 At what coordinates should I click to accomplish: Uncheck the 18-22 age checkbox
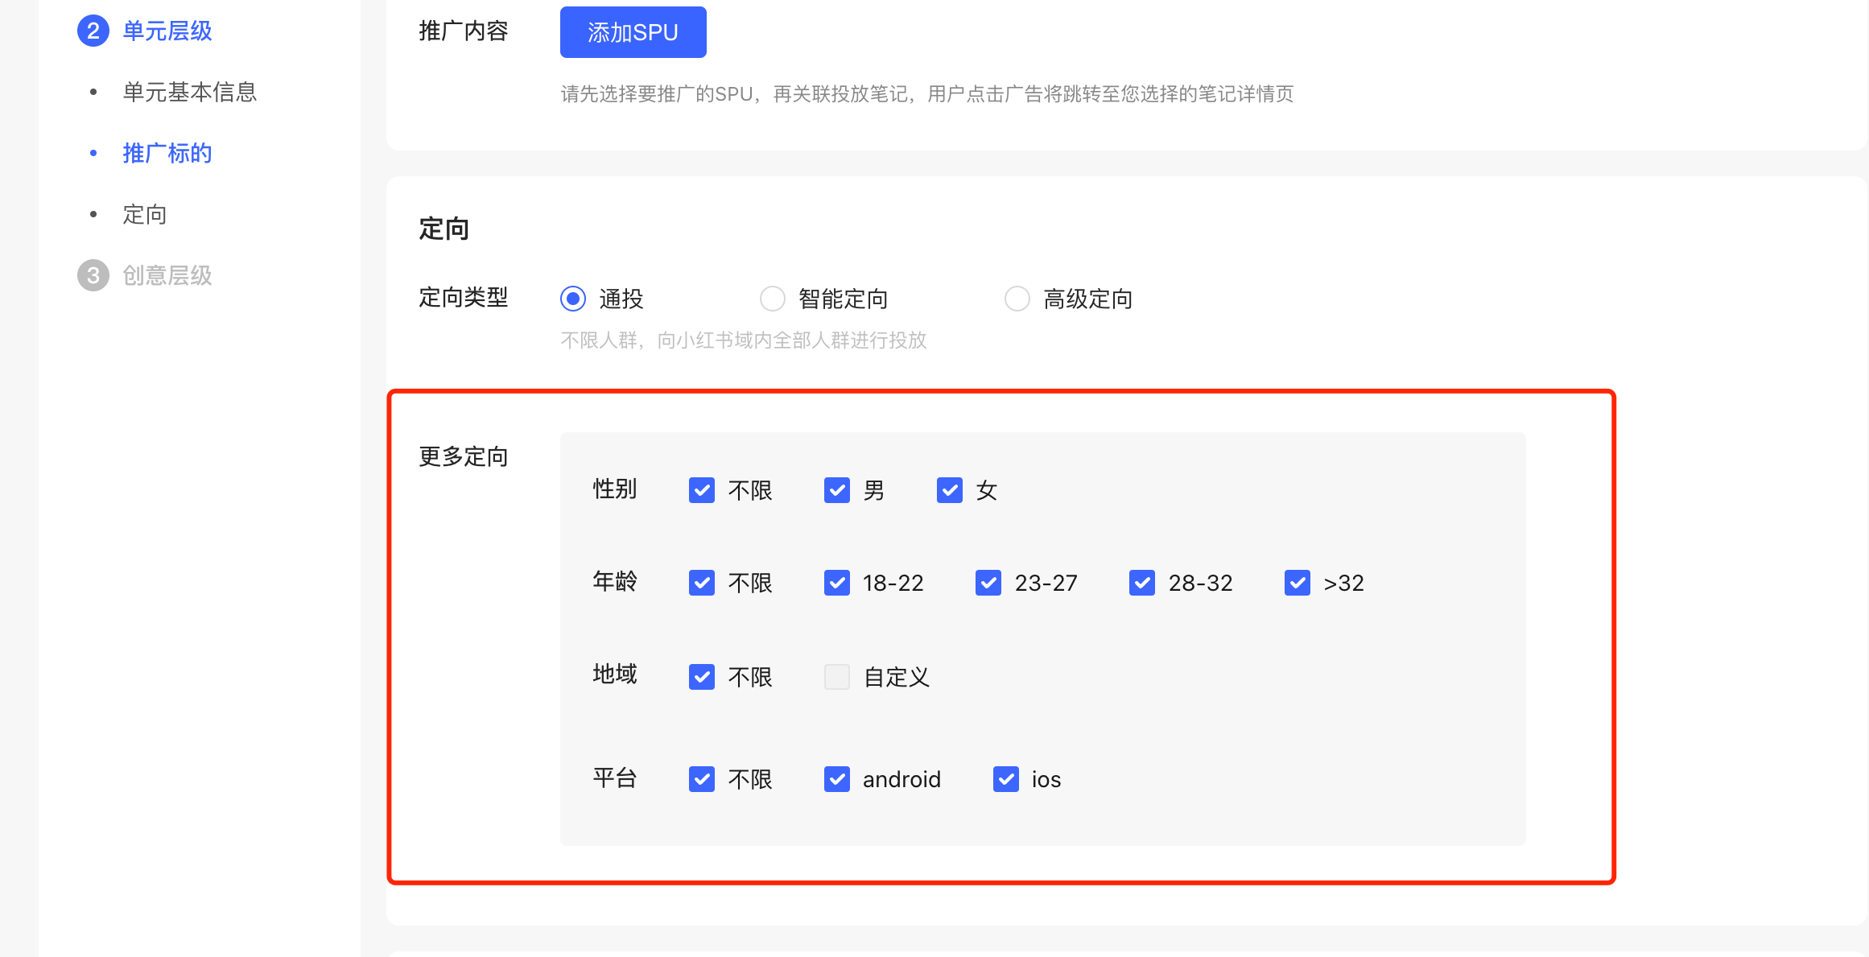(837, 583)
